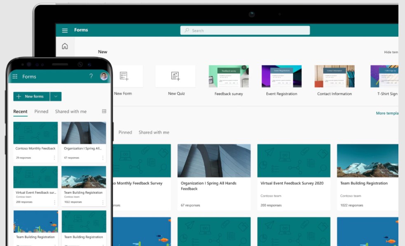Open Team Building Registration card on tablet
This screenshot has width=405, height=246.
point(368,177)
